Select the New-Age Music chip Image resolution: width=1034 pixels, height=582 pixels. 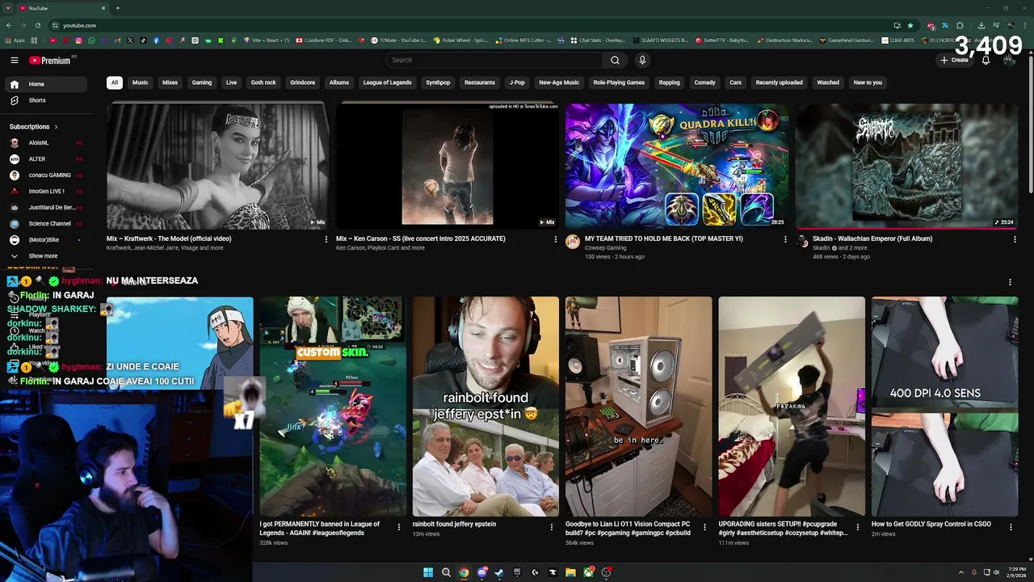tap(559, 82)
